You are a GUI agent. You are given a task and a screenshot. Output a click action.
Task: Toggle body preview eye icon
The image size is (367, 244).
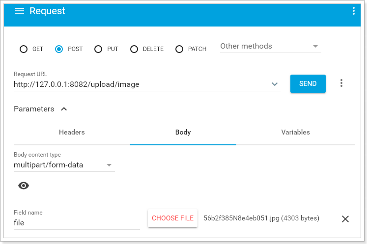click(24, 186)
